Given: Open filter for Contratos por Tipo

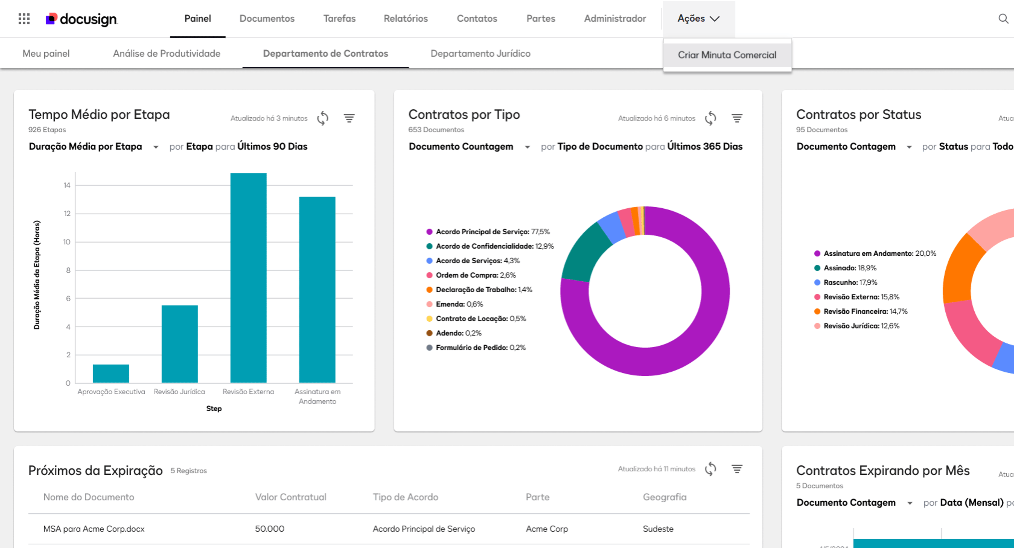Looking at the screenshot, I should click(737, 118).
